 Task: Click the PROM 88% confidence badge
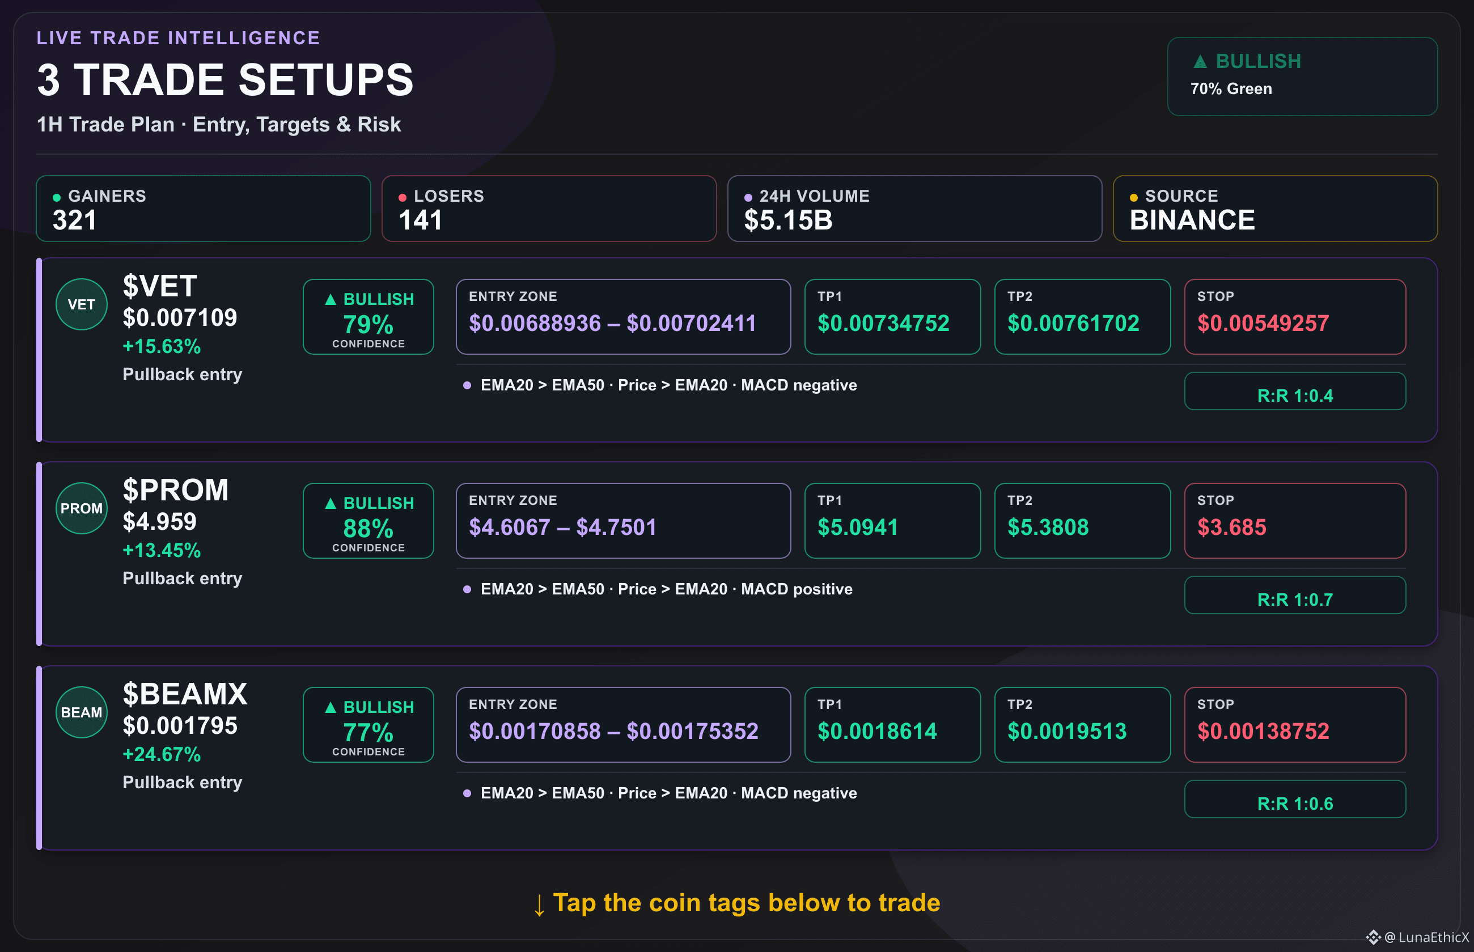coord(369,521)
